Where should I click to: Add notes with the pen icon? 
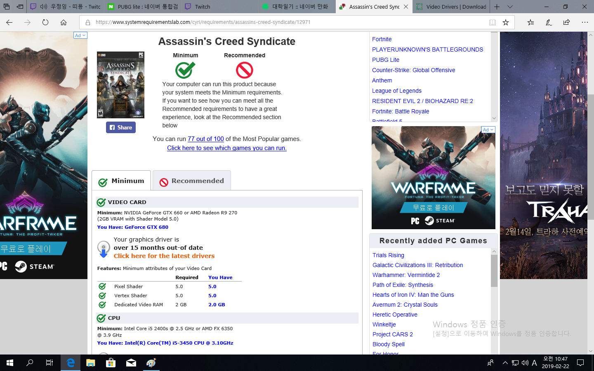tap(549, 22)
